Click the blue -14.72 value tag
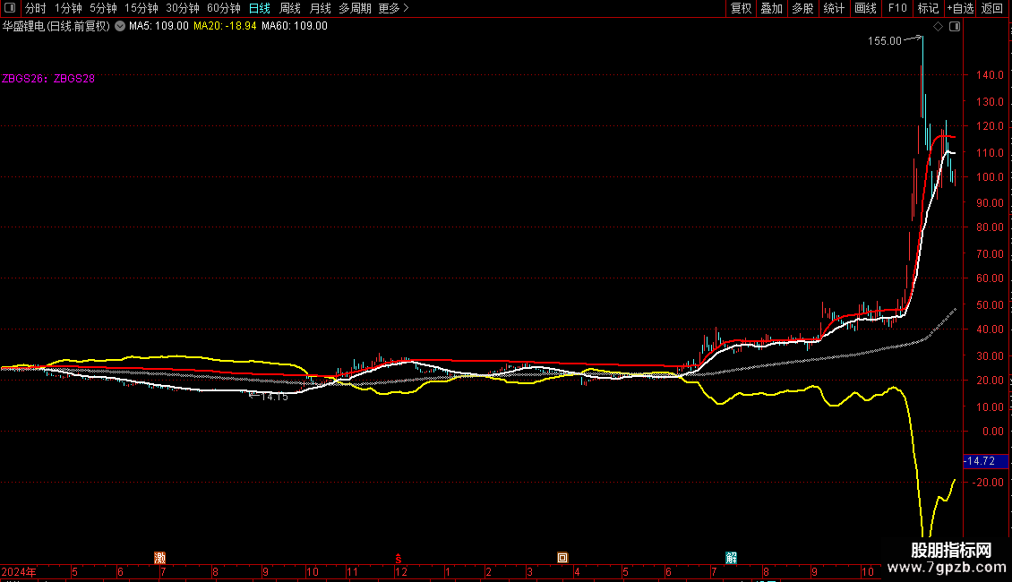Viewport: 1012px width, 582px height. (985, 461)
